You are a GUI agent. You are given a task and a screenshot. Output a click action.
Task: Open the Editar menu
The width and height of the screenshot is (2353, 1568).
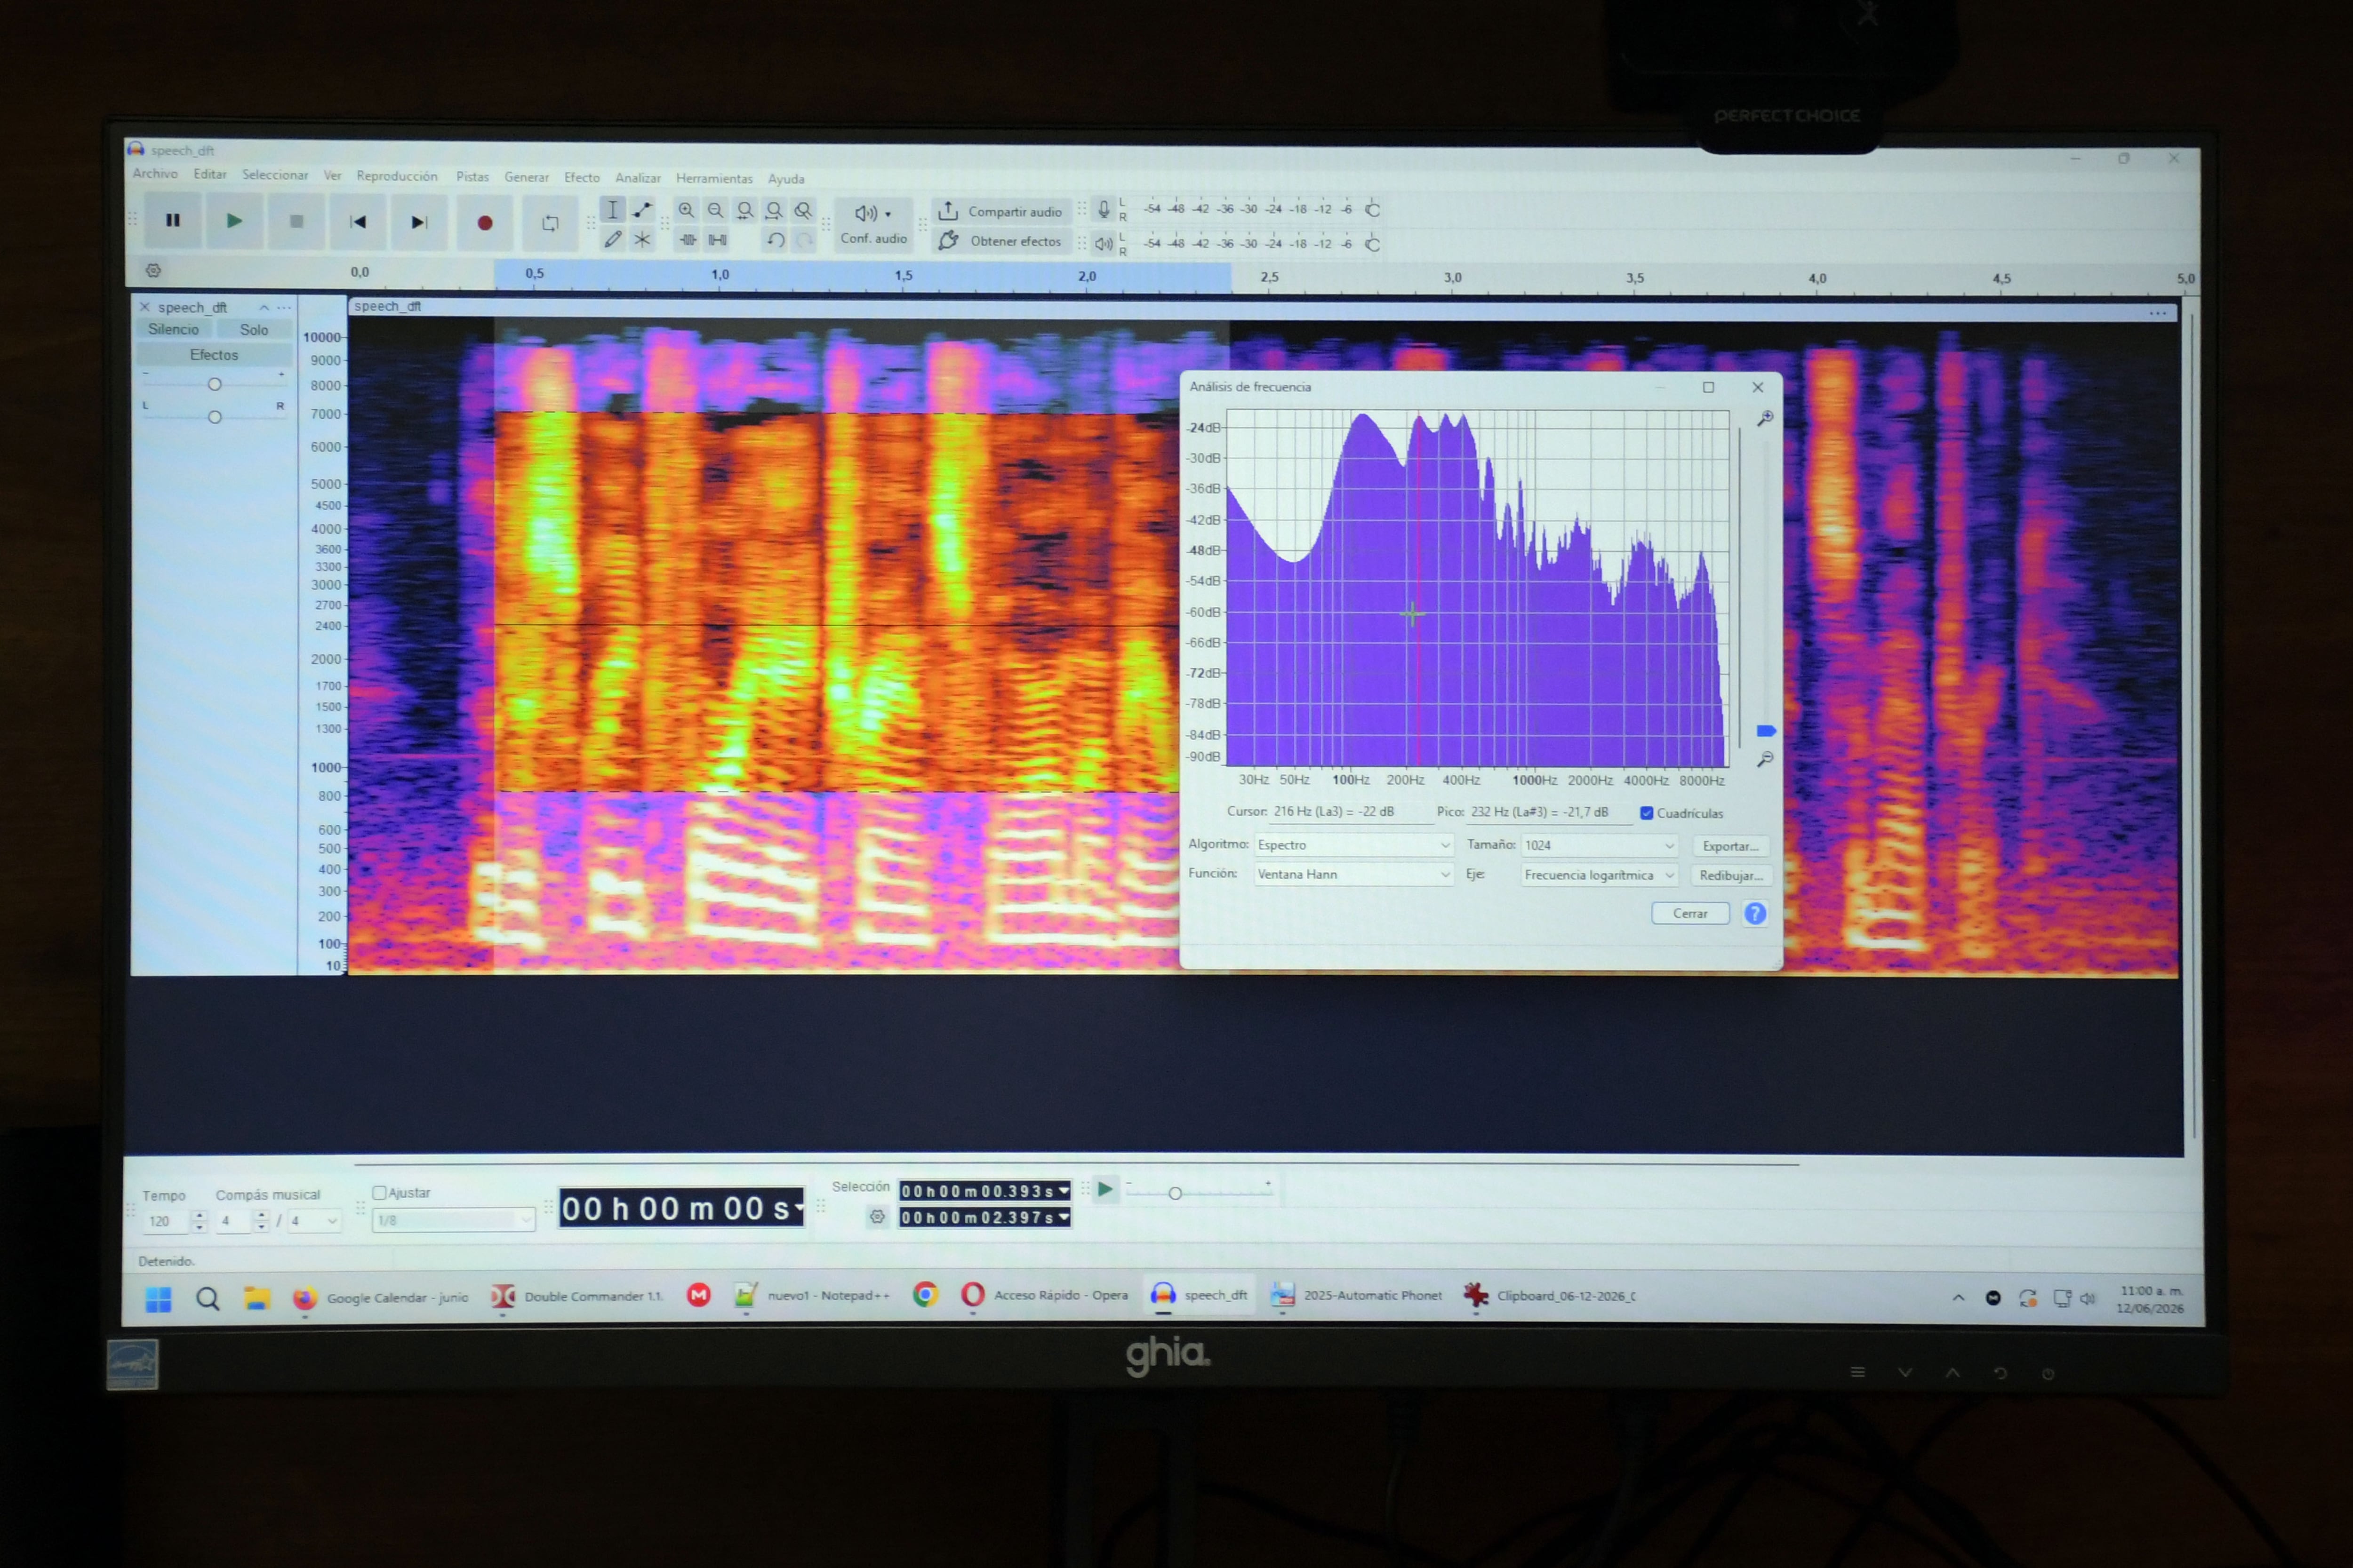210,174
